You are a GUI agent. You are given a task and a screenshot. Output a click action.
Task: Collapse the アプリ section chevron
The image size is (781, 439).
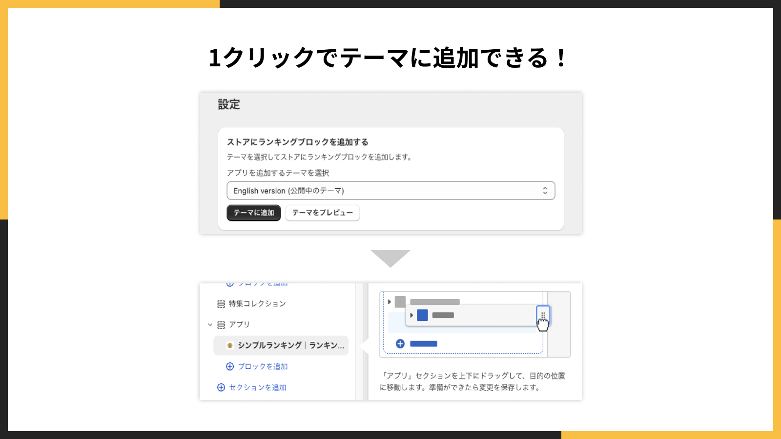click(210, 325)
